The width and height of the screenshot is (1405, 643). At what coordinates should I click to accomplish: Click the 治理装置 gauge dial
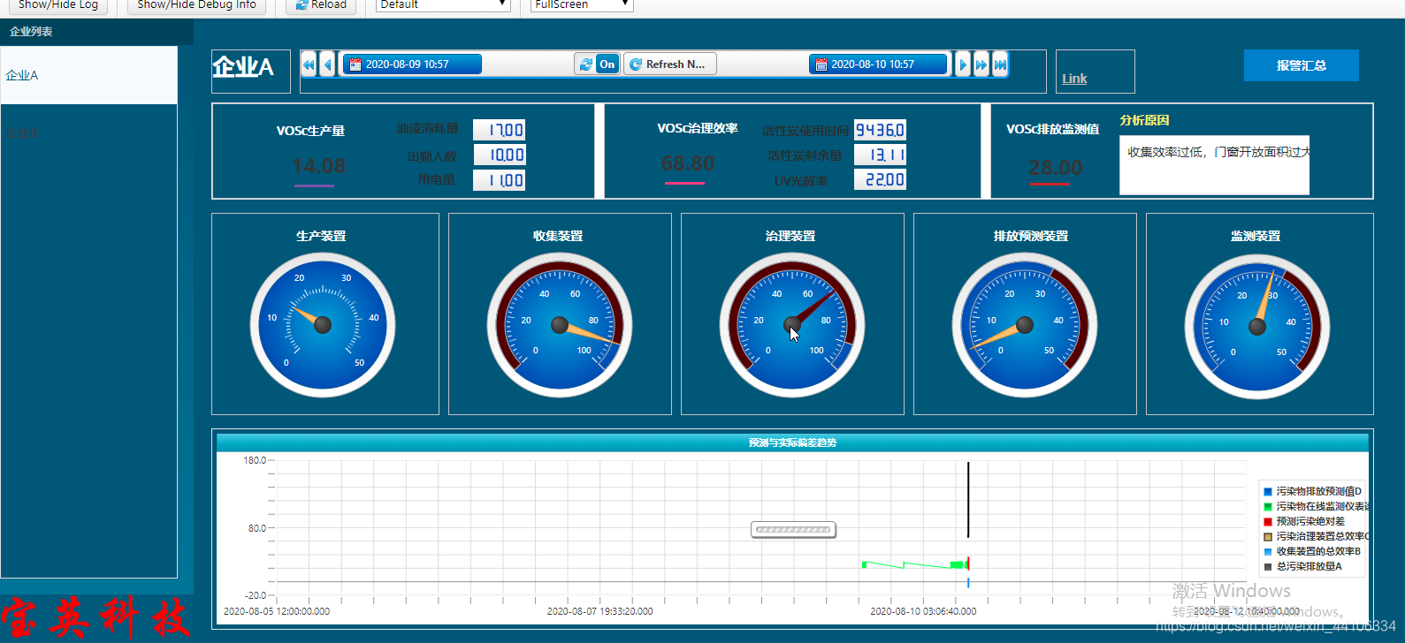pos(792,325)
